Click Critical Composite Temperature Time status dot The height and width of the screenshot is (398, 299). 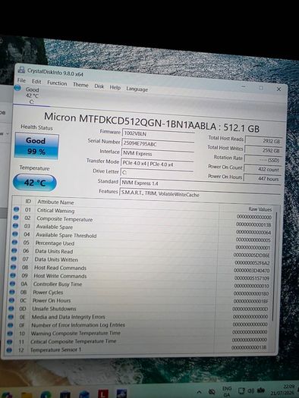[x=10, y=341]
